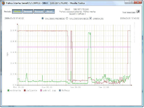The image size is (144, 108).
Task: Click the blue NoResp legend swatch
Action: tap(60, 90)
